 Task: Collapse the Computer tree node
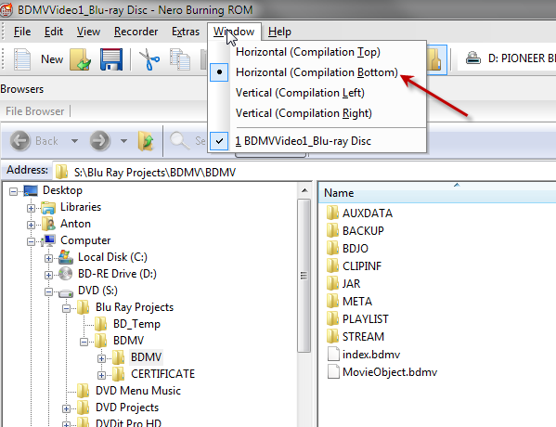click(x=31, y=241)
